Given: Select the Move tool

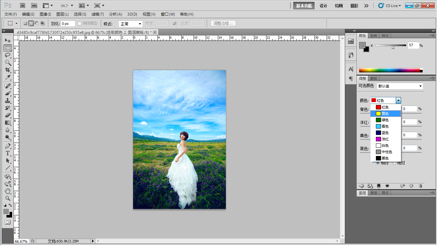Looking at the screenshot, I should click(x=8, y=41).
